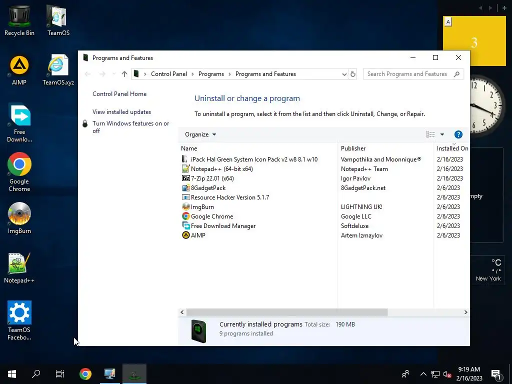Expand the Organize dropdown menu
Screen dimensions: 512x384
pos(200,134)
